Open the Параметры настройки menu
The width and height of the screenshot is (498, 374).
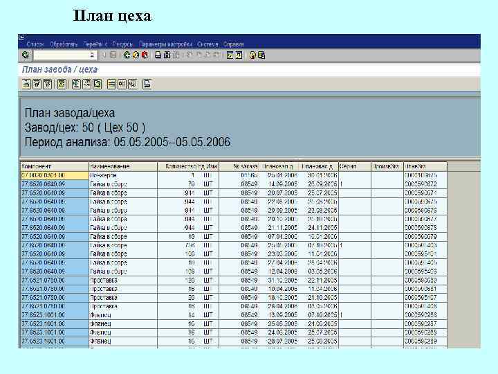(x=165, y=44)
